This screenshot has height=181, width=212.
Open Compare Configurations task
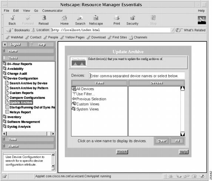pyautogui.click(x=25, y=98)
